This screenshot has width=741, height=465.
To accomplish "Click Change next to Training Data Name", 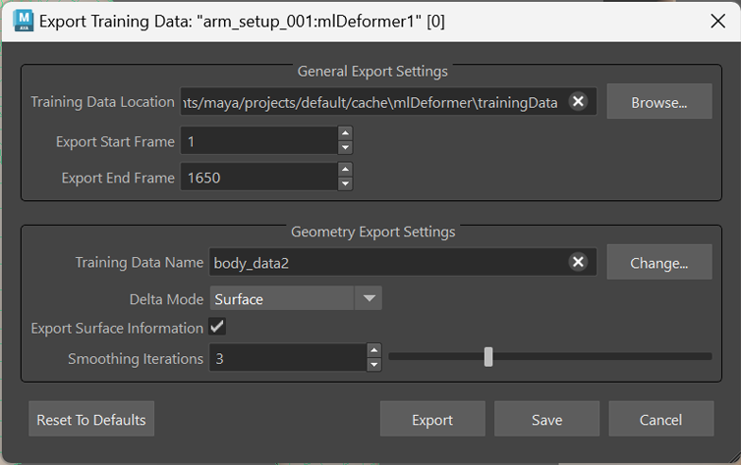I will click(x=658, y=262).
